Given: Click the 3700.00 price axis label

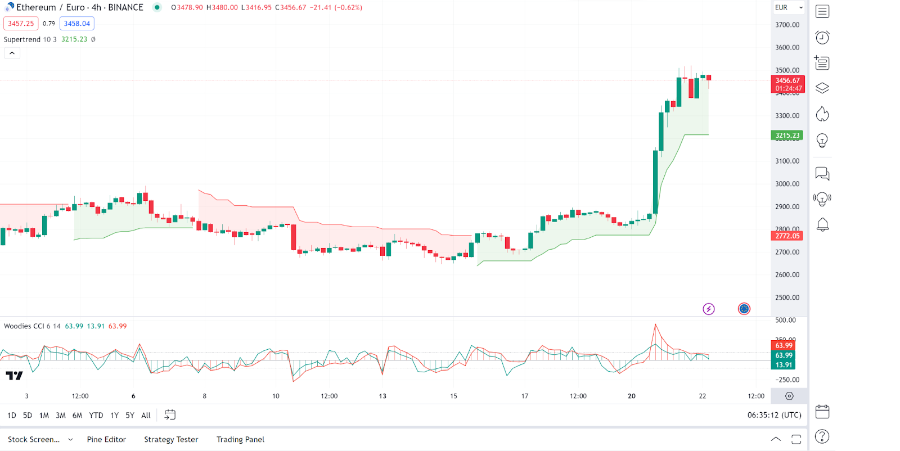Looking at the screenshot, I should coord(787,25).
